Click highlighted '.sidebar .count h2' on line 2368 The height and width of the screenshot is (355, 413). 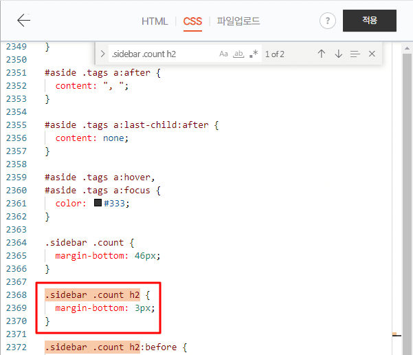coord(92,294)
